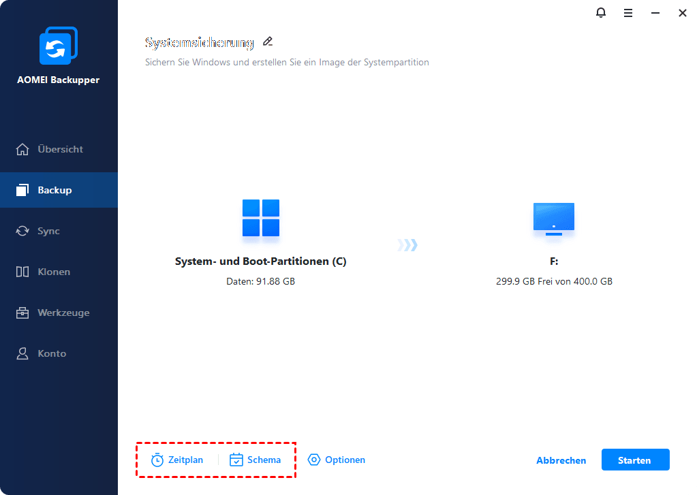Click the Schema calendar icon
This screenshot has width=697, height=495.
pyautogui.click(x=236, y=460)
